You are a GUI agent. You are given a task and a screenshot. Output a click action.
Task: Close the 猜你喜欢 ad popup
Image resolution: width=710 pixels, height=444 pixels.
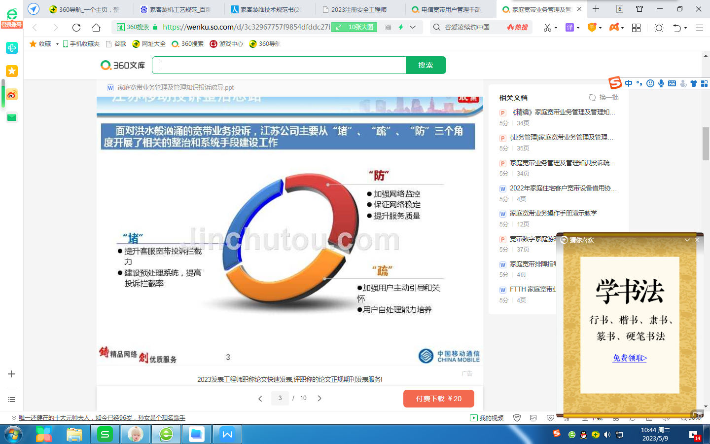(x=697, y=240)
